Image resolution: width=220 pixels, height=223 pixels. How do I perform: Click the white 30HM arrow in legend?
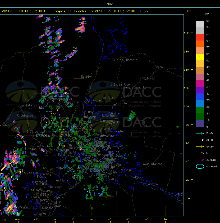[200, 140]
